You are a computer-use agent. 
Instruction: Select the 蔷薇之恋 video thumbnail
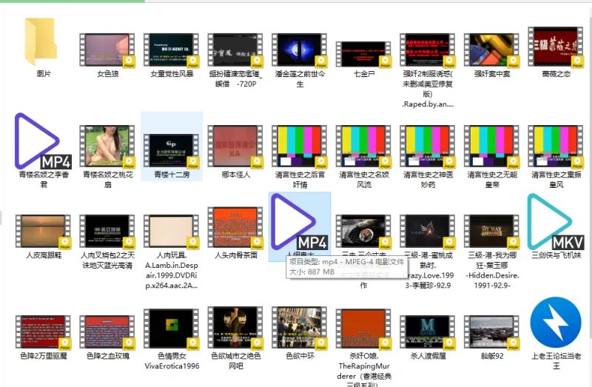556,47
